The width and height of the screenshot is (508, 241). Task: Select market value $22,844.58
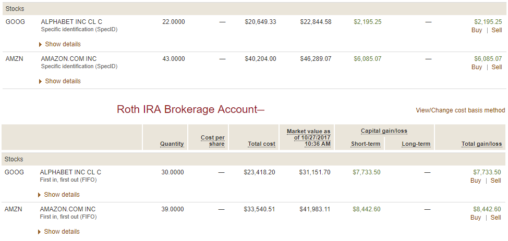316,22
